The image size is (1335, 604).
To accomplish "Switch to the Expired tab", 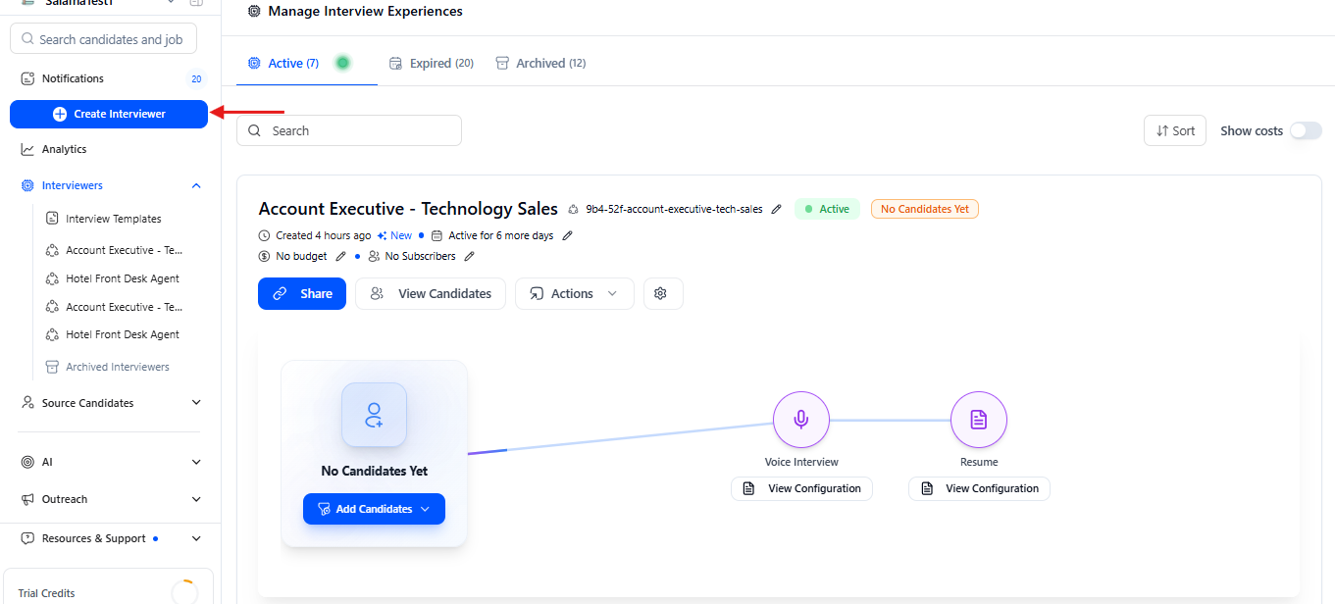I will (432, 63).
